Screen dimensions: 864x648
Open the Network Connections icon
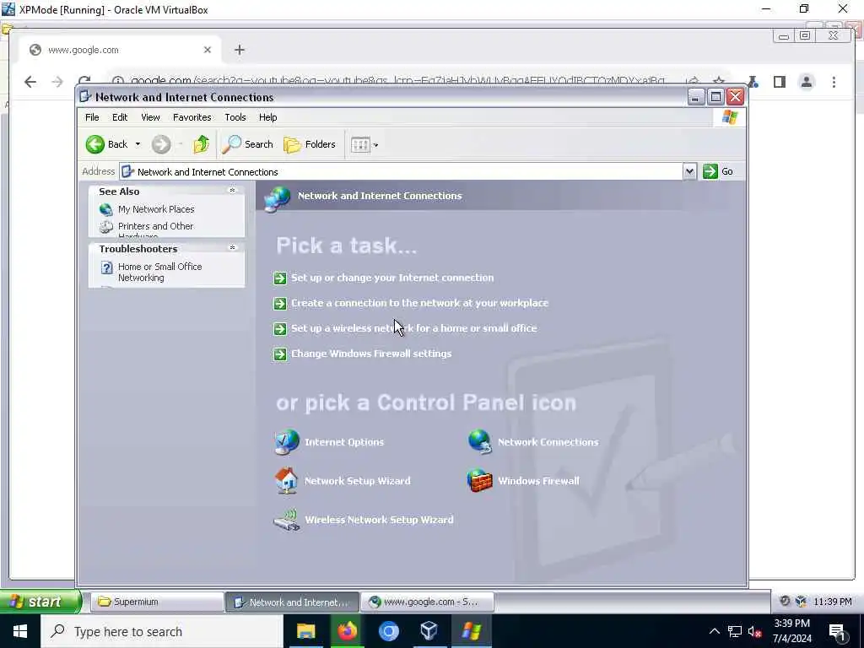[480, 442]
